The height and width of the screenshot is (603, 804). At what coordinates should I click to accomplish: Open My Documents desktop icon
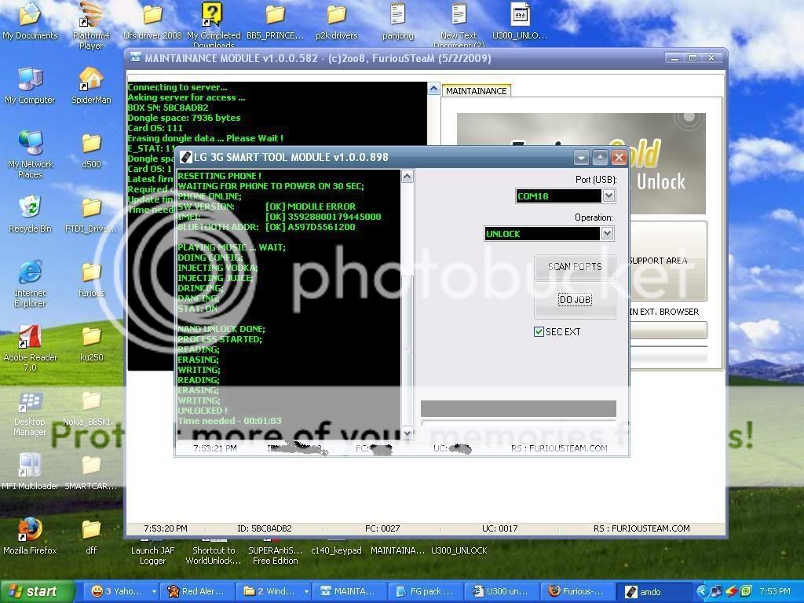[30, 20]
